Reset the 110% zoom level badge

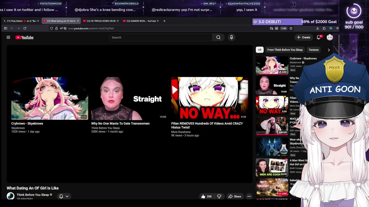[x=284, y=28]
